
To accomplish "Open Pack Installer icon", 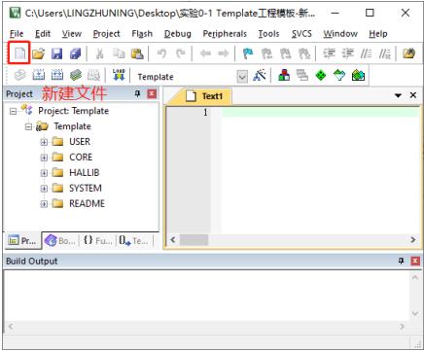I will coord(358,76).
